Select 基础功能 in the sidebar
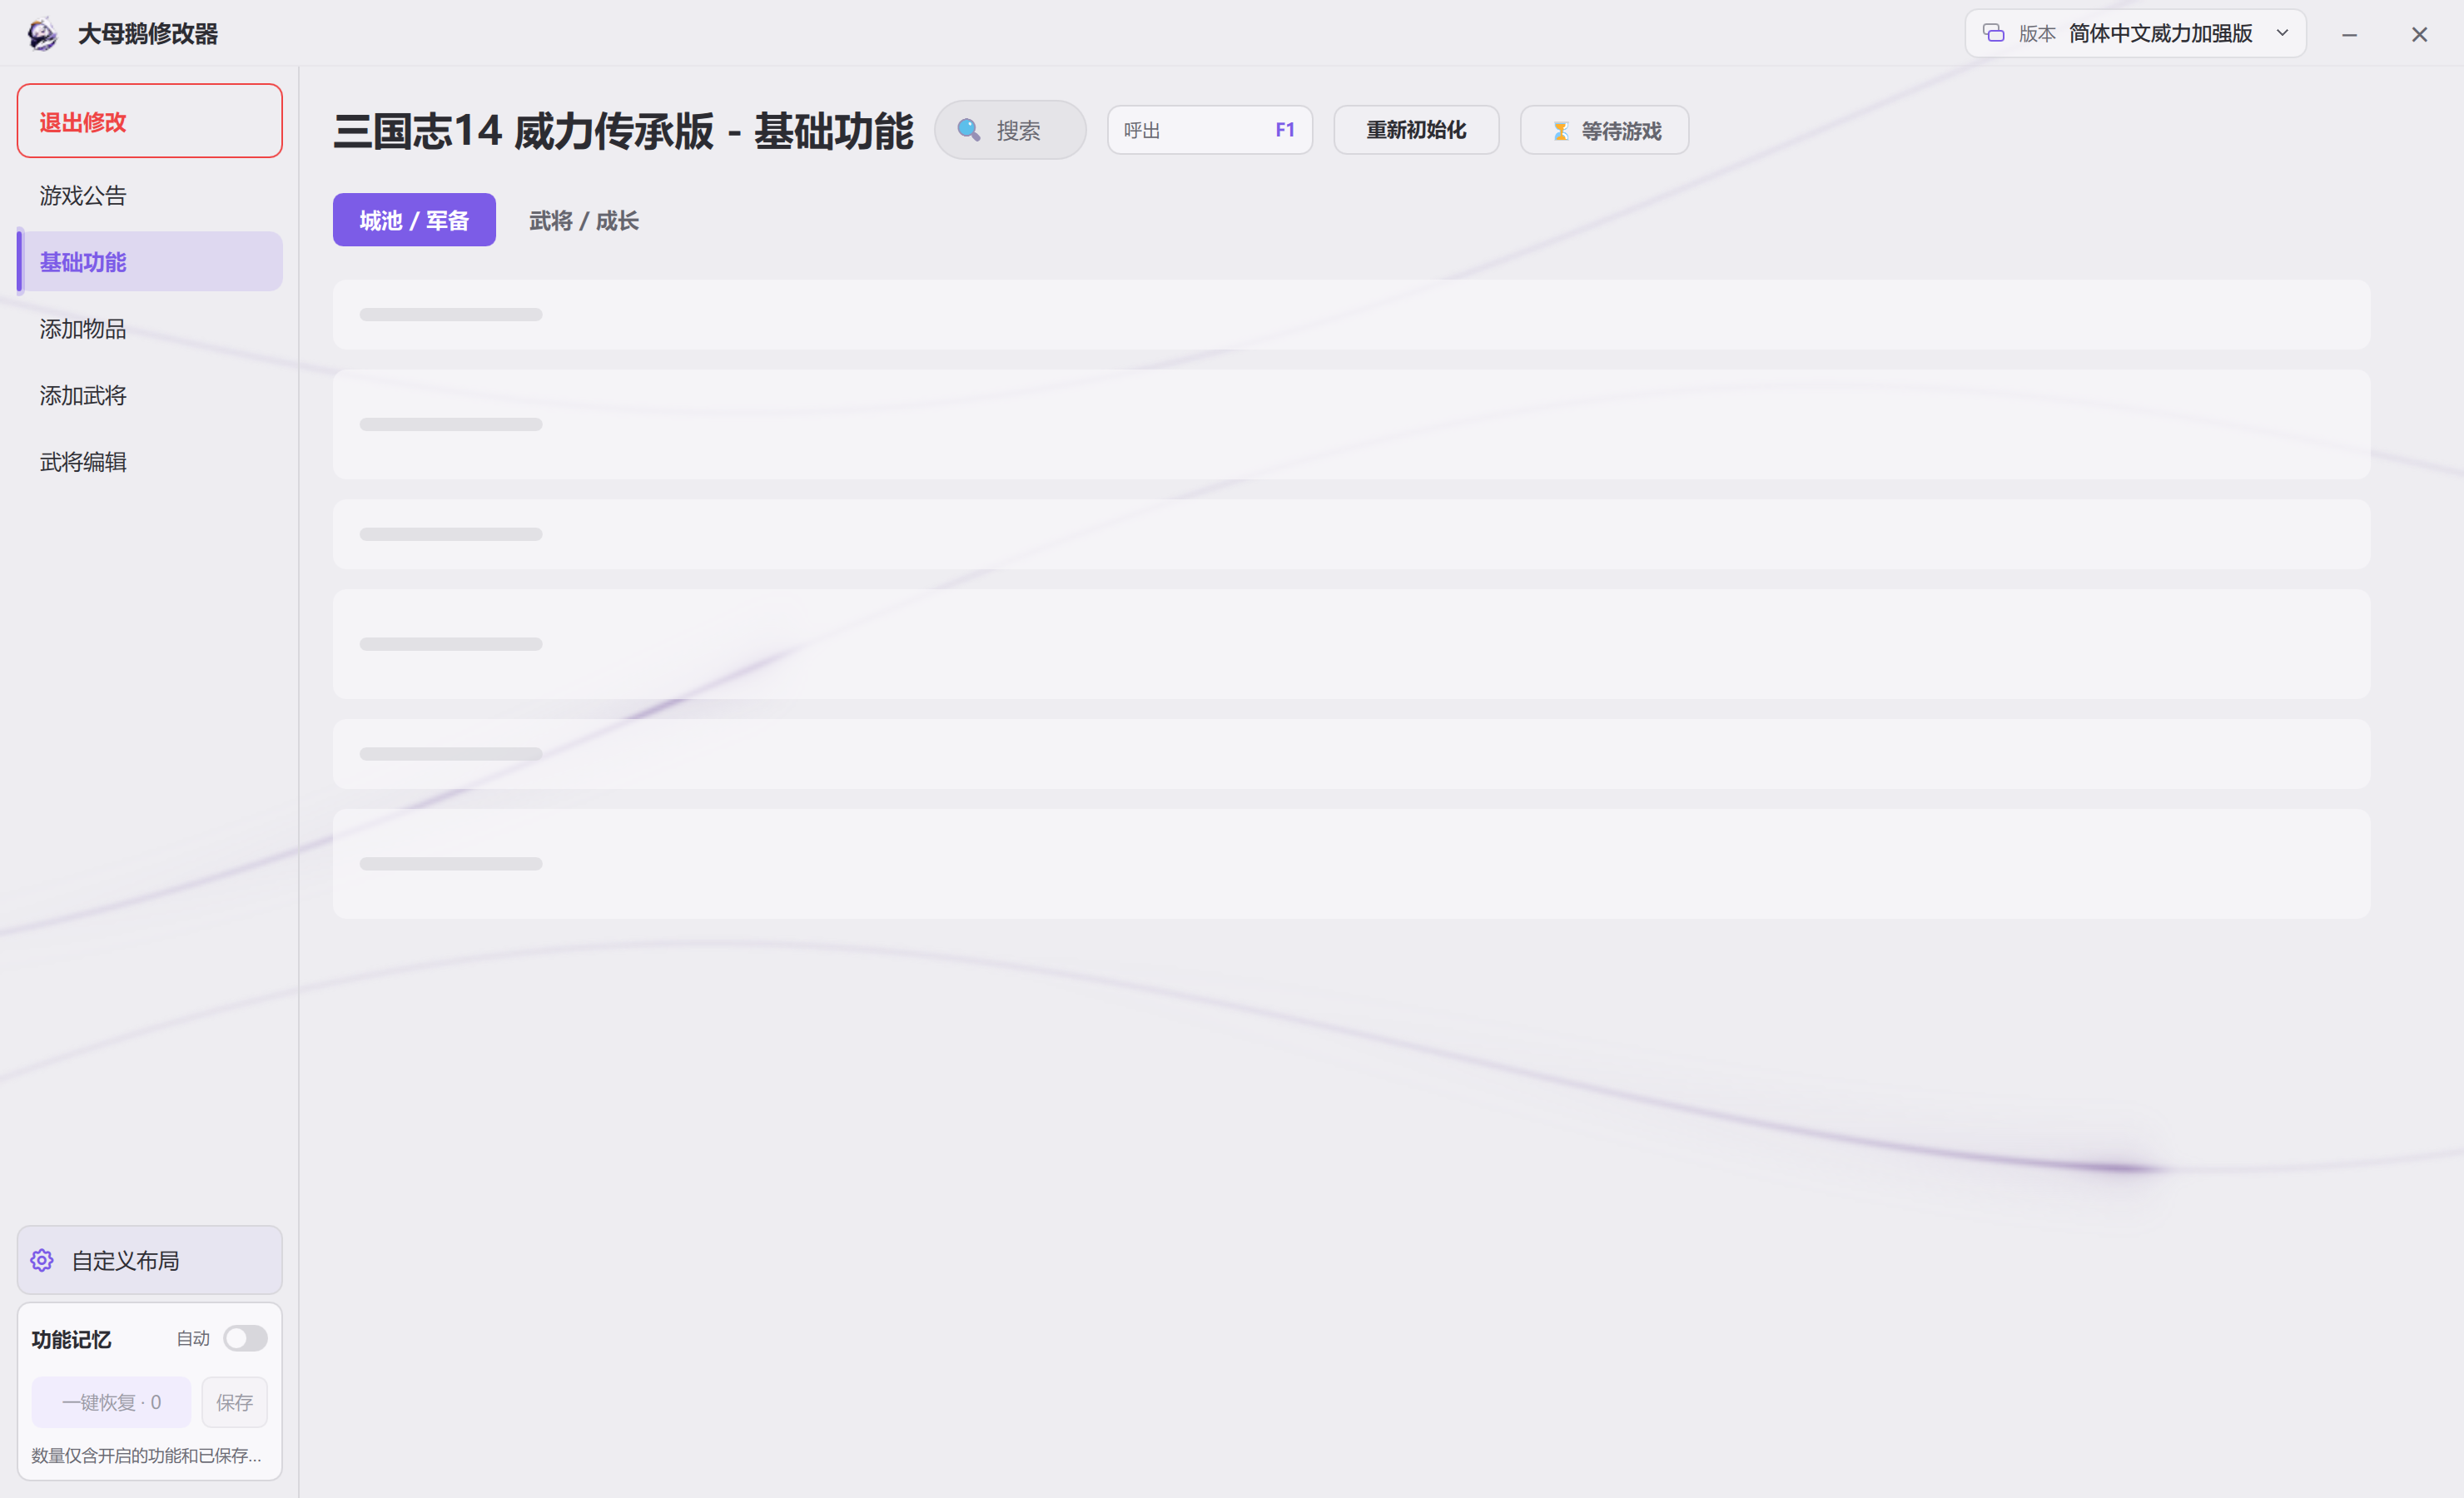The width and height of the screenshot is (2464, 1498). 150,262
